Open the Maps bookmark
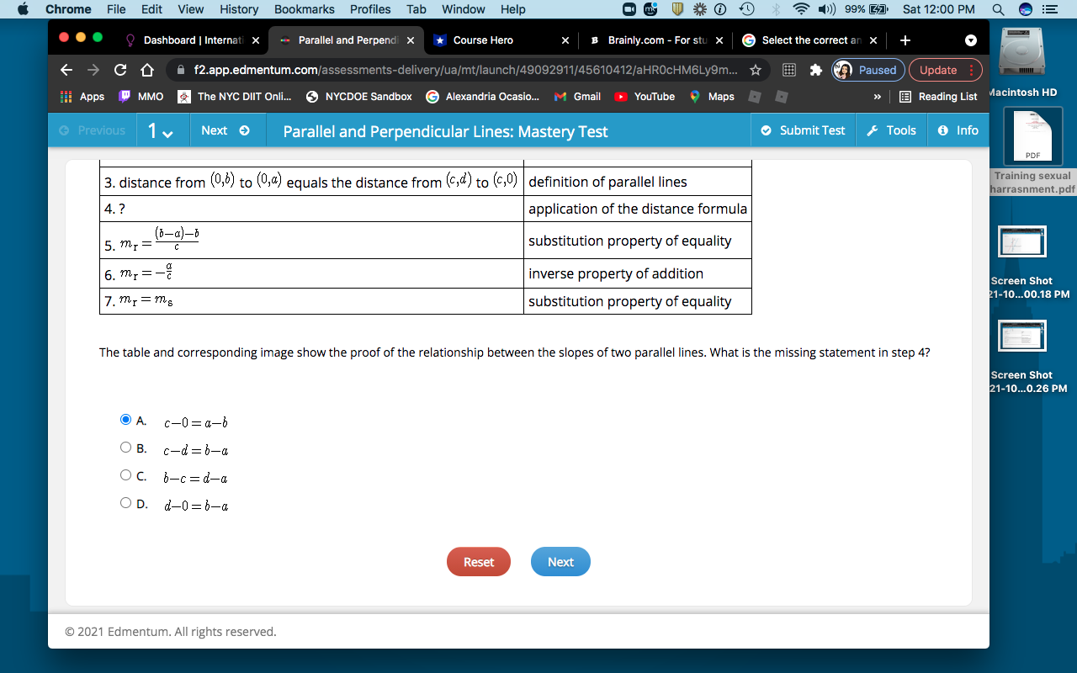This screenshot has height=673, width=1077. (x=712, y=97)
